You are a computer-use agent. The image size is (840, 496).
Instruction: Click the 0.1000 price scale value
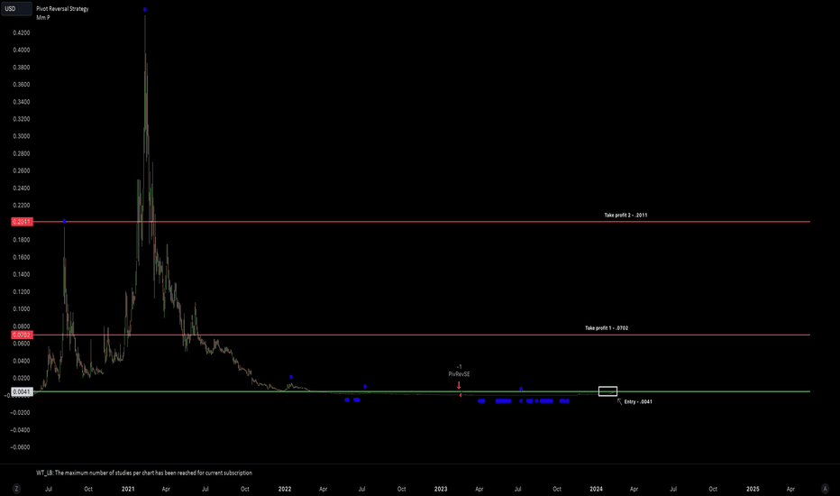(22, 308)
